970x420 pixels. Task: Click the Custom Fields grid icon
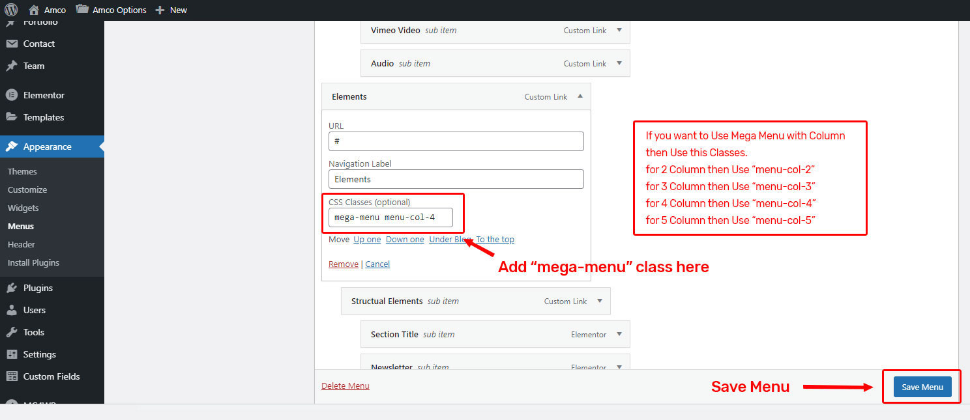(x=11, y=376)
